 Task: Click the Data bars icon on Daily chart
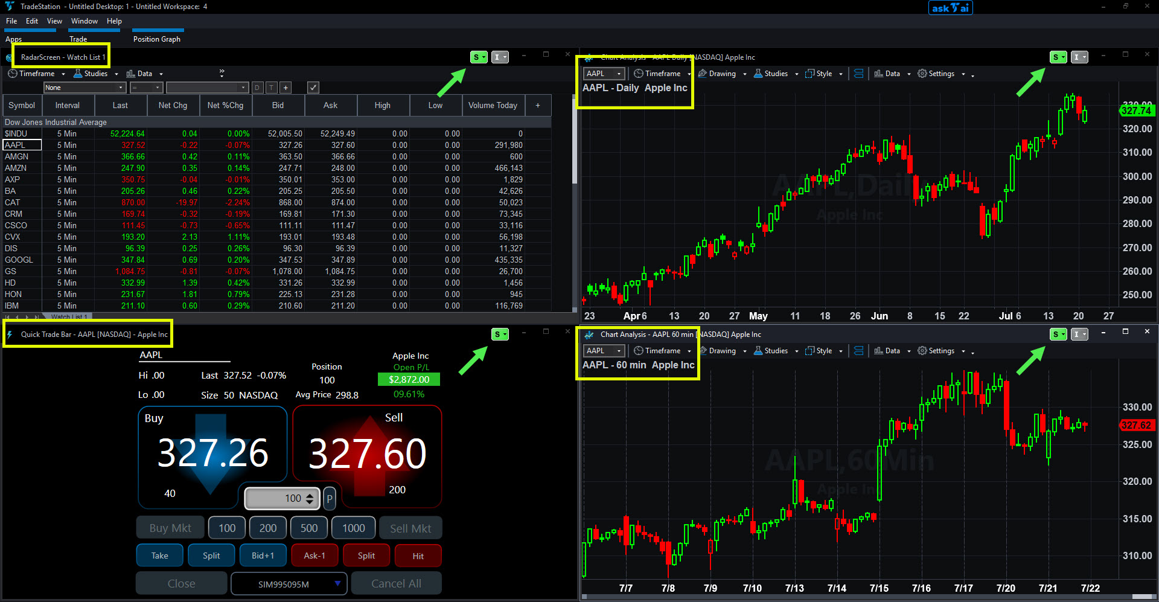[879, 74]
